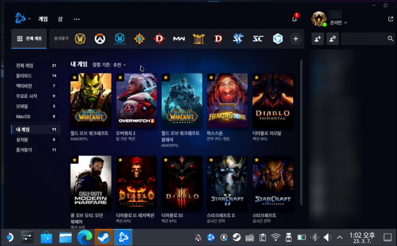Toggle favorite star on Diablo III card
This screenshot has height=246, width=397.
165,160
